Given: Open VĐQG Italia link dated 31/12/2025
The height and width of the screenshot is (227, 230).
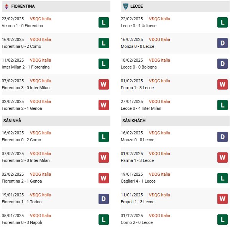Looking at the screenshot, I should [x=159, y=216].
